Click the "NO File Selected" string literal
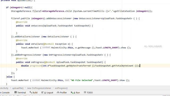Image resolution: width=170 pixels, height=96 pixels. (82, 80)
